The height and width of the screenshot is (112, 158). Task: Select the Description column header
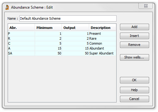click(102, 28)
